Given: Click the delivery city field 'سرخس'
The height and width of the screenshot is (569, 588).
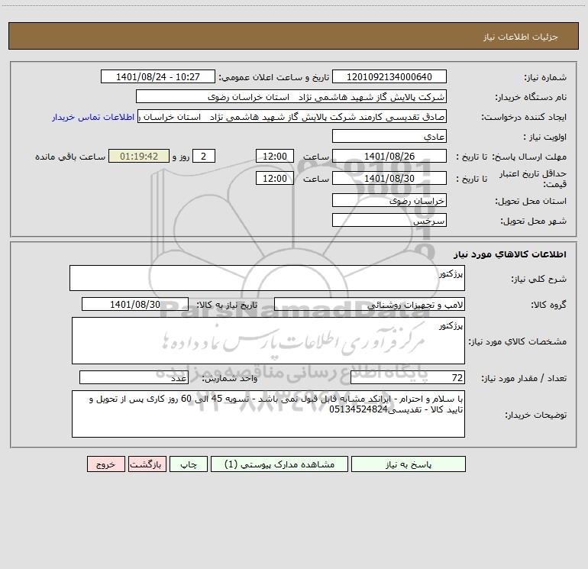Looking at the screenshot, I should click(389, 220).
